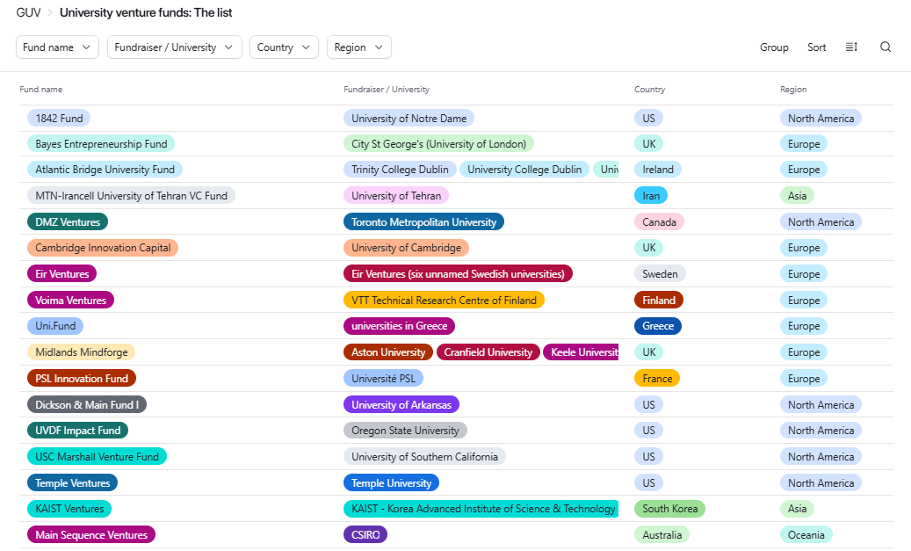This screenshot has width=911, height=551.
Task: Go to GUV breadcrumb link
Action: pos(28,13)
